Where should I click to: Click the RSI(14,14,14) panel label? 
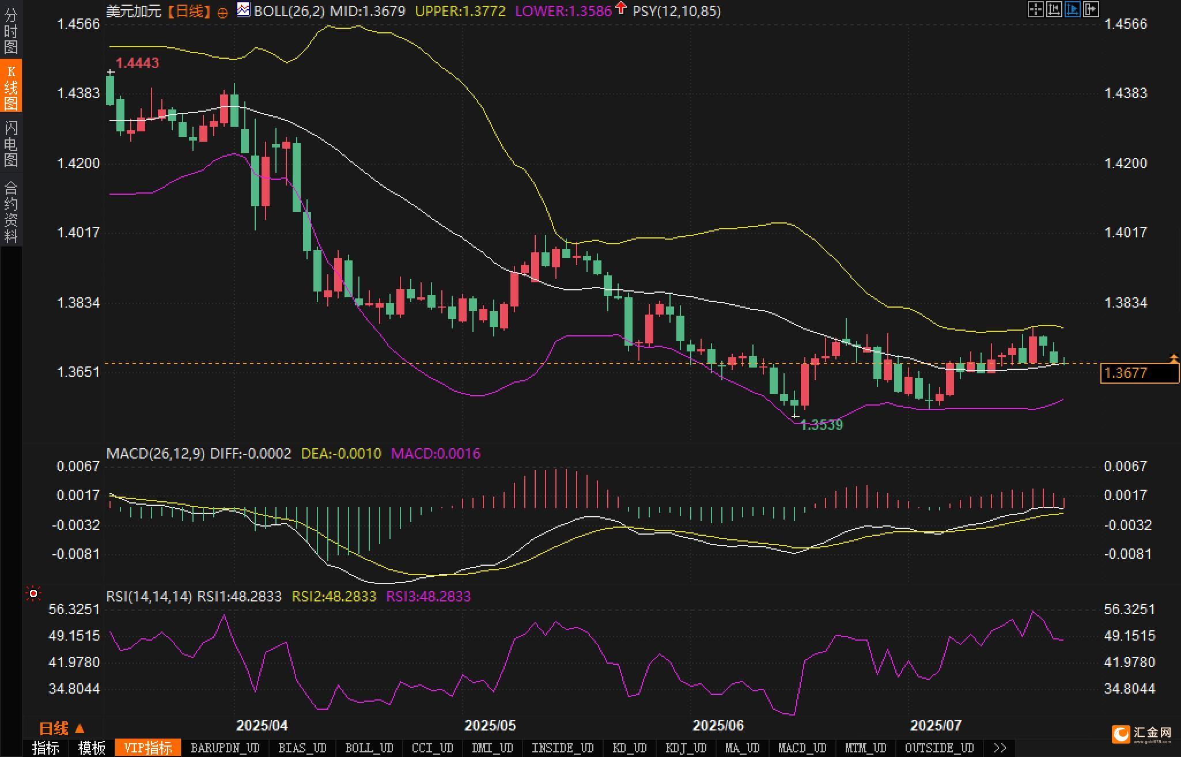tap(149, 596)
